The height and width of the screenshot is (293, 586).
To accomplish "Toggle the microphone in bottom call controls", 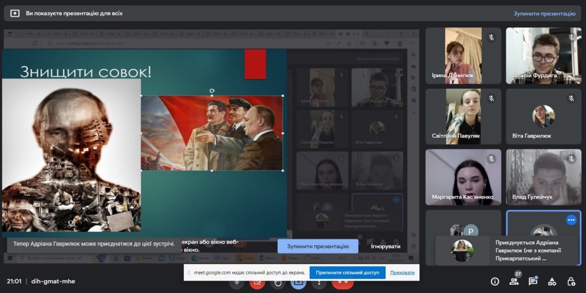I will 236,283.
